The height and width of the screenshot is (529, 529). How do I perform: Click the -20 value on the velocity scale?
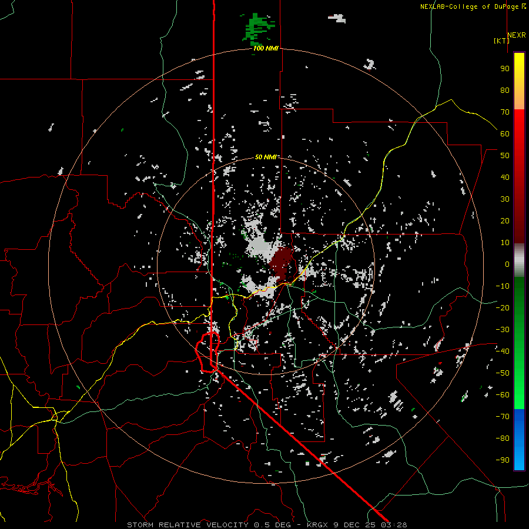503,307
